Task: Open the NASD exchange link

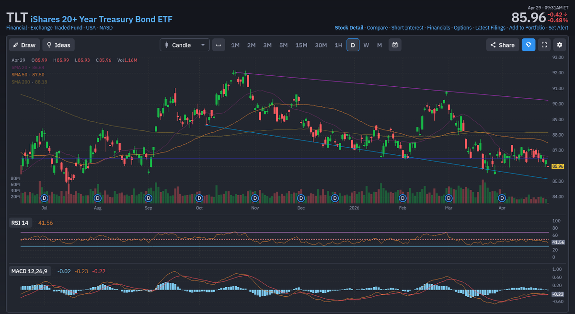Action: (106, 28)
